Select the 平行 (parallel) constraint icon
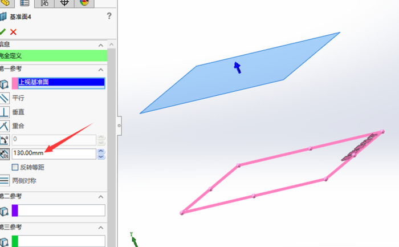399x247 pixels. [x=5, y=98]
